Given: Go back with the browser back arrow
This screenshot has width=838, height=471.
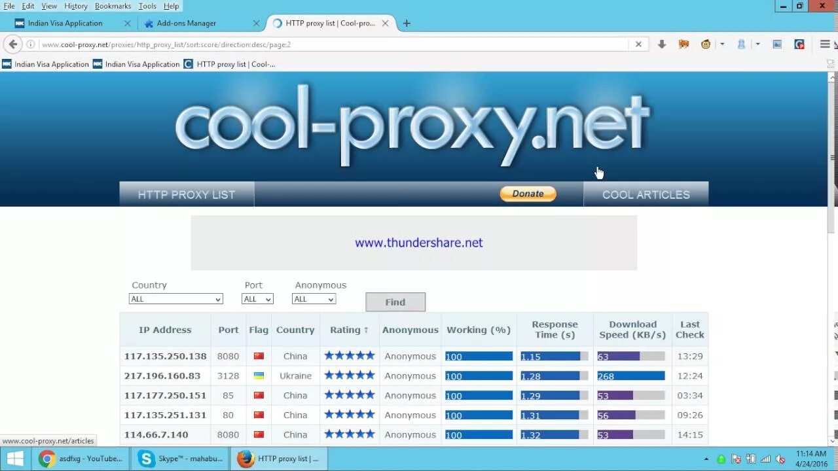Looking at the screenshot, I should 12,44.
